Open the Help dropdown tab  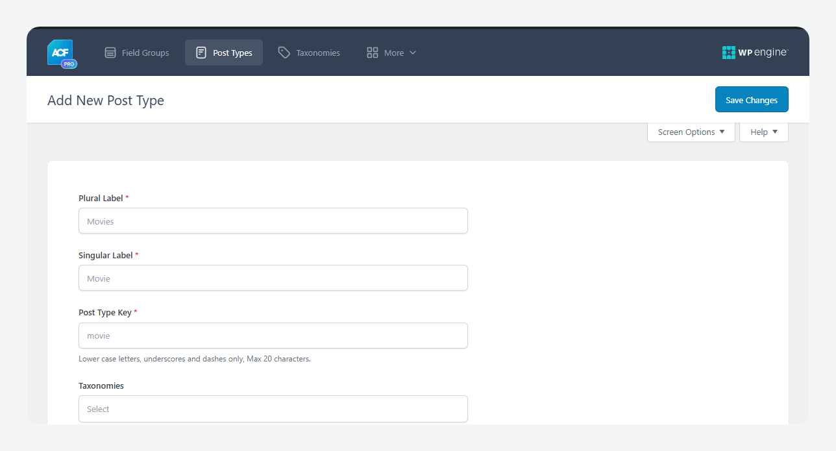[x=764, y=132]
